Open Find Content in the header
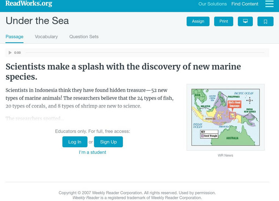Image resolution: width=279 pixels, height=201 pixels. 245,4
